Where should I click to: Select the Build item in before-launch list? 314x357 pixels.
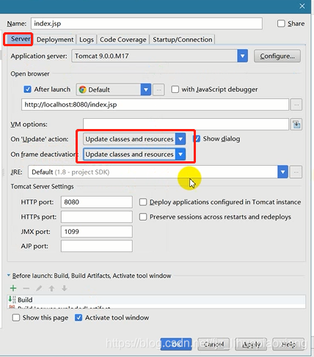click(x=156, y=300)
